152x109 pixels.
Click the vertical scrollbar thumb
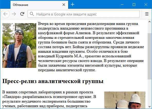(x=149, y=56)
